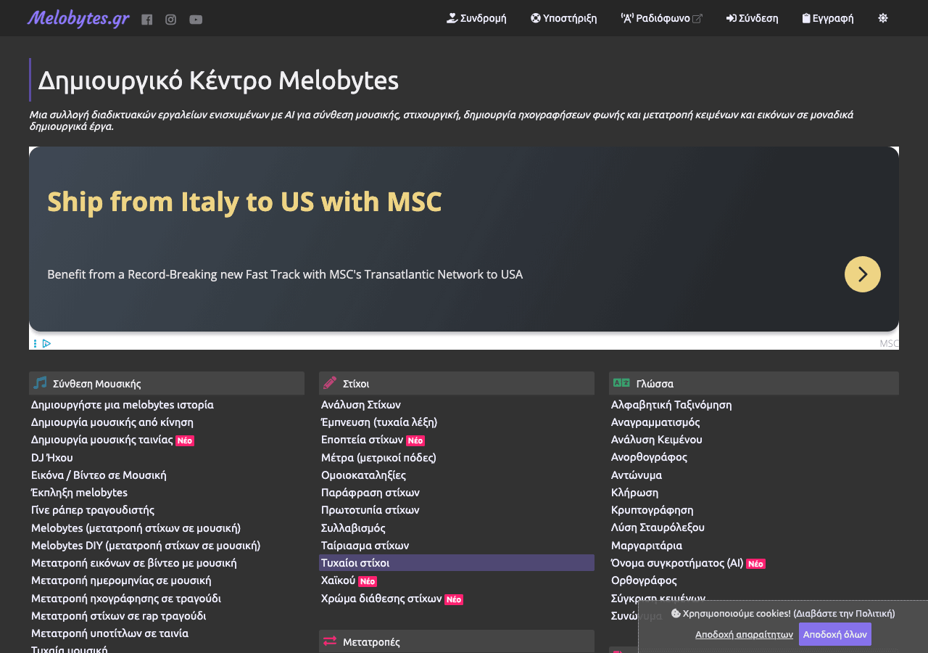Click the AdChoices icon below the ad

46,343
